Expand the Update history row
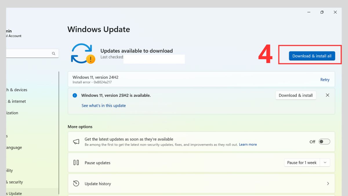 coord(328,184)
